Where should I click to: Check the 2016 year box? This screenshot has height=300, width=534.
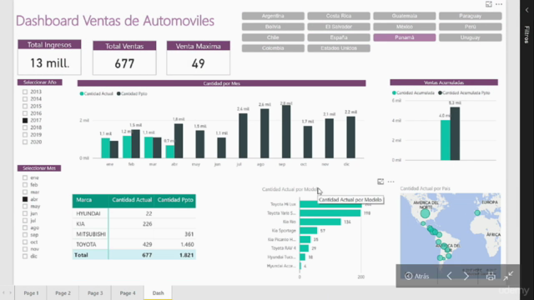coord(25,113)
